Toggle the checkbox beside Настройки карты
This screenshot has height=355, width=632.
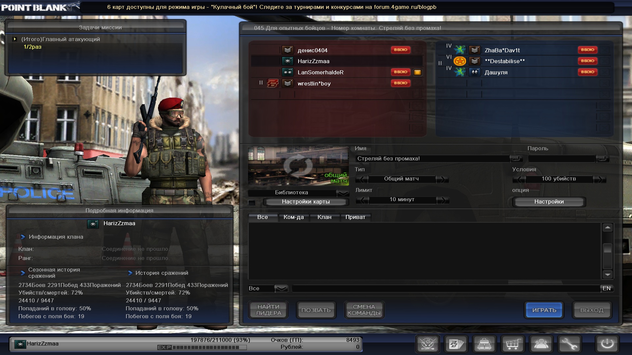[251, 202]
